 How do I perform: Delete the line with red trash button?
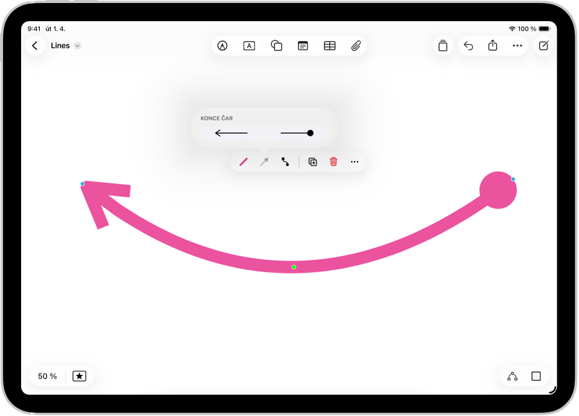334,162
